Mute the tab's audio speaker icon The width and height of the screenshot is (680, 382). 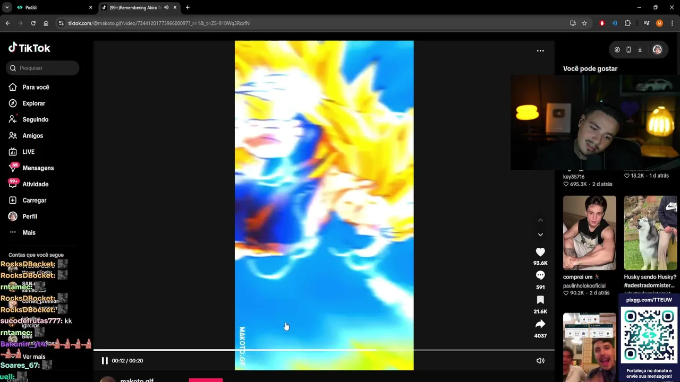(166, 7)
